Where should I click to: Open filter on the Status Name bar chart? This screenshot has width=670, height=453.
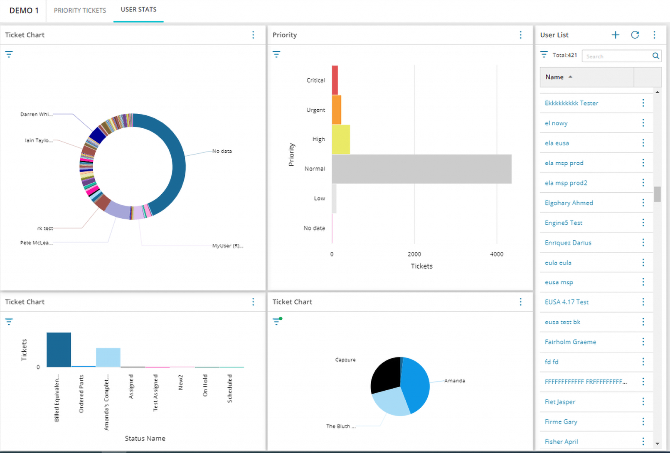click(9, 321)
